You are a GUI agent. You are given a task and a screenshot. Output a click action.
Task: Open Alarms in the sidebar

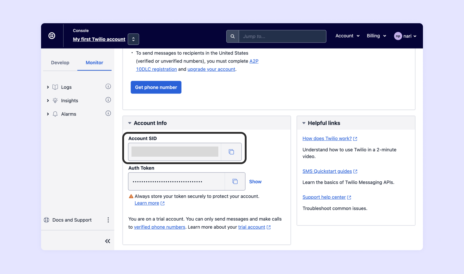click(69, 114)
